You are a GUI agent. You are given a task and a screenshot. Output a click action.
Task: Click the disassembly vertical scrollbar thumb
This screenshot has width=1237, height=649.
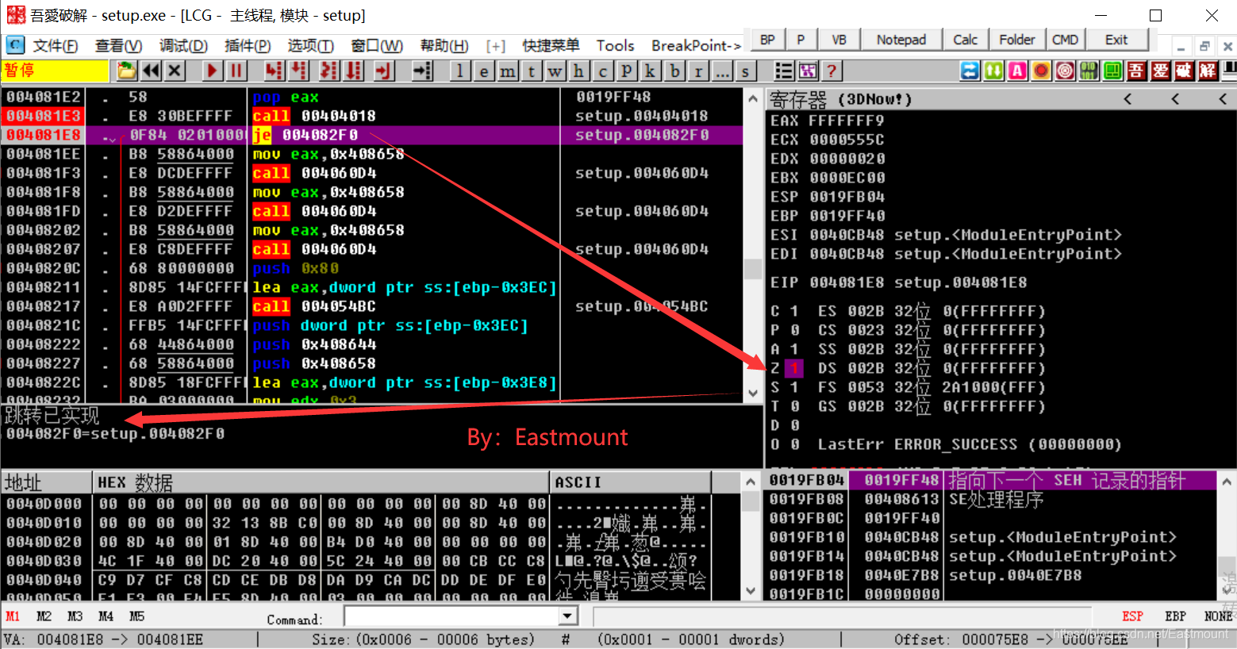pyautogui.click(x=753, y=268)
